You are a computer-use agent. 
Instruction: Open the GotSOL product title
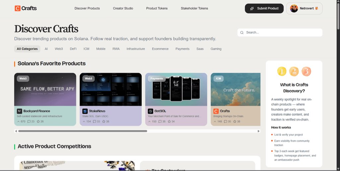[x=160, y=111]
